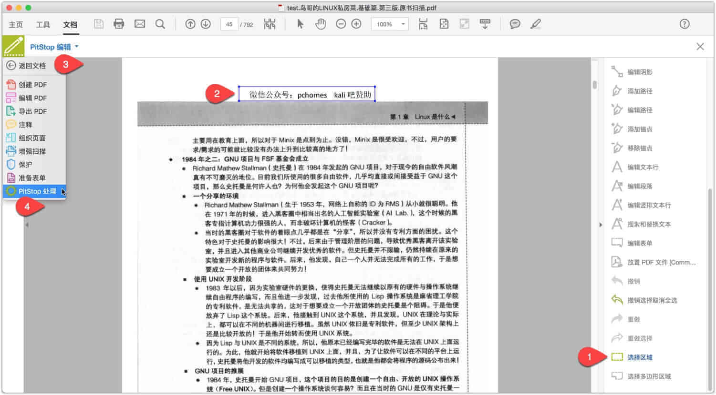The image size is (716, 395).
Task: Select the 选择区域 tool
Action: [632, 357]
